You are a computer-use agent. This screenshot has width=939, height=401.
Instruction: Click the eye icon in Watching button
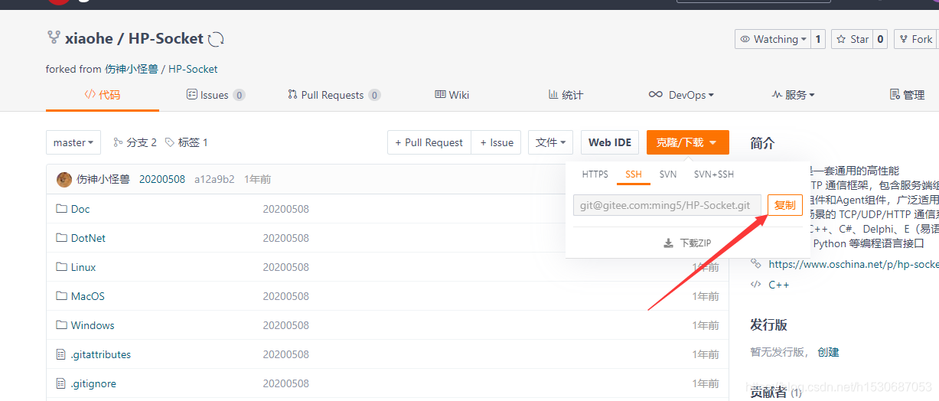(x=746, y=39)
